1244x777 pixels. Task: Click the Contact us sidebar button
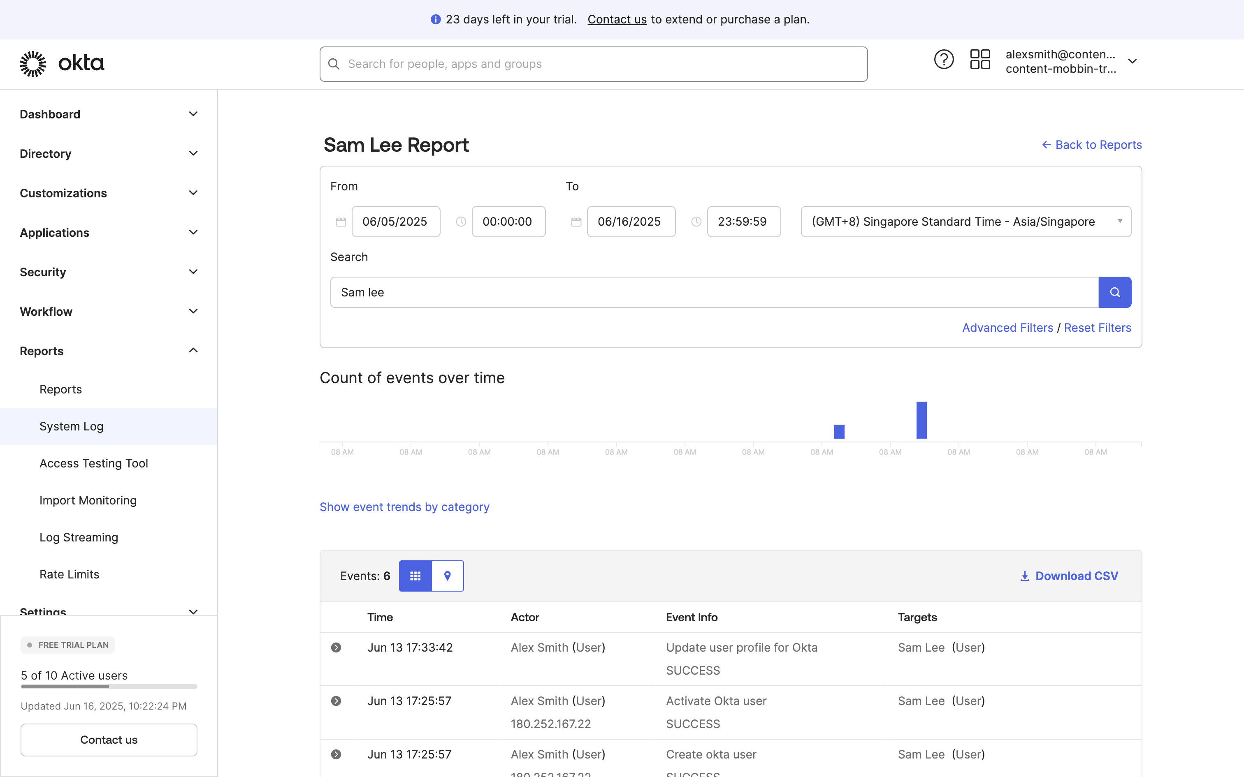(109, 740)
